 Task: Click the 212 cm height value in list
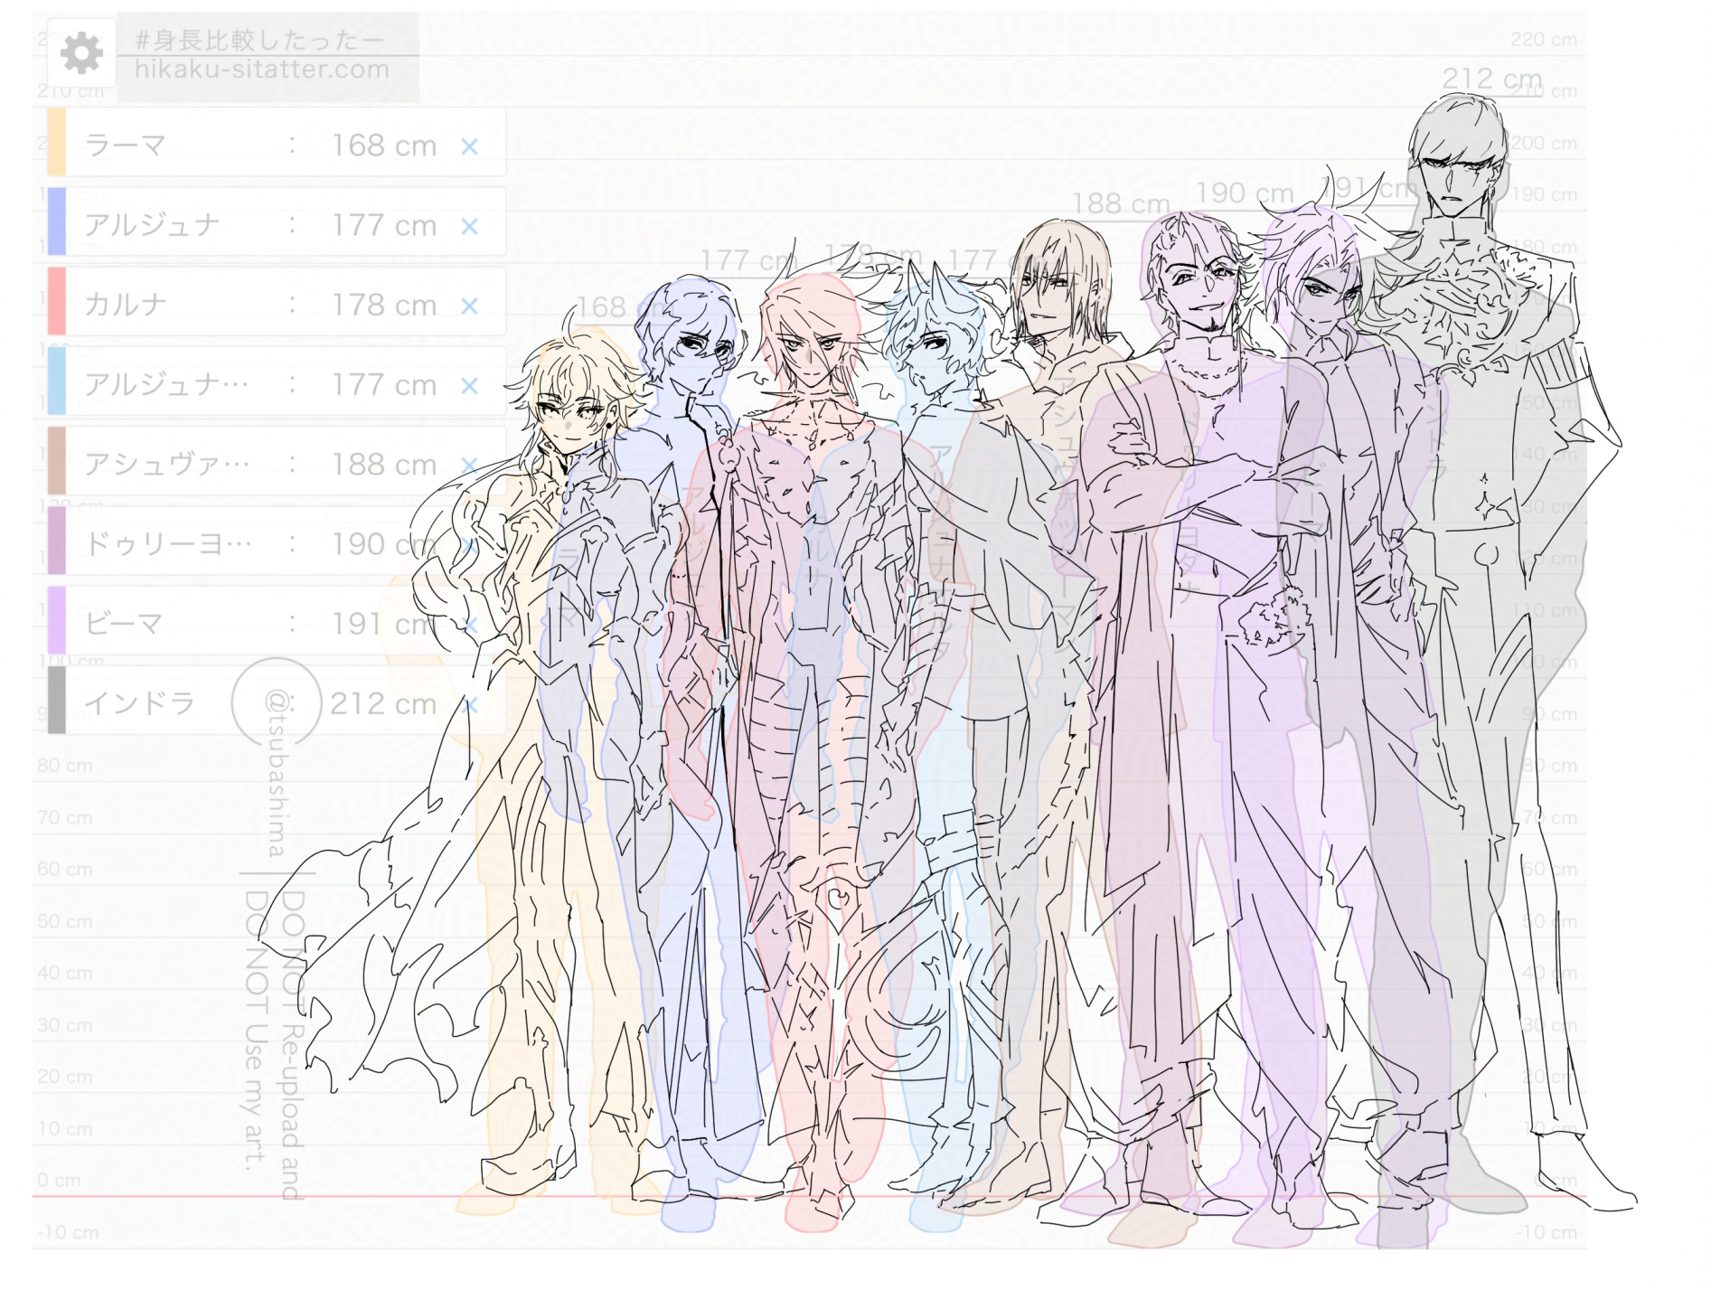coord(383,703)
